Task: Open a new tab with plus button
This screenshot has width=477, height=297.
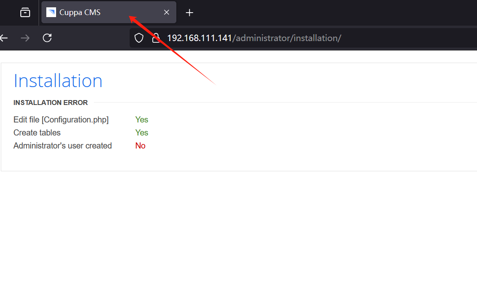Action: (189, 13)
